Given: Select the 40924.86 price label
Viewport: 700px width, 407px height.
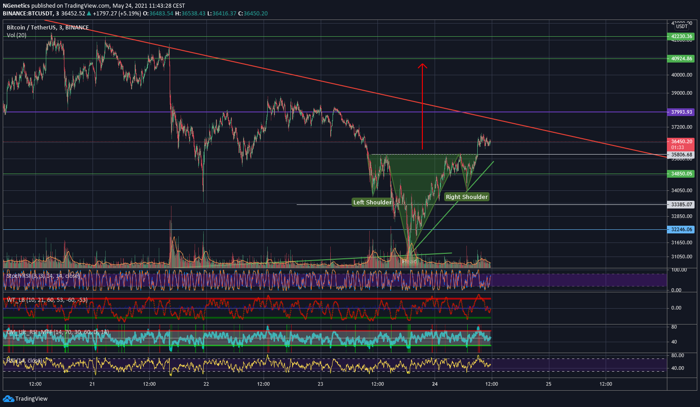Looking at the screenshot, I should click(681, 58).
